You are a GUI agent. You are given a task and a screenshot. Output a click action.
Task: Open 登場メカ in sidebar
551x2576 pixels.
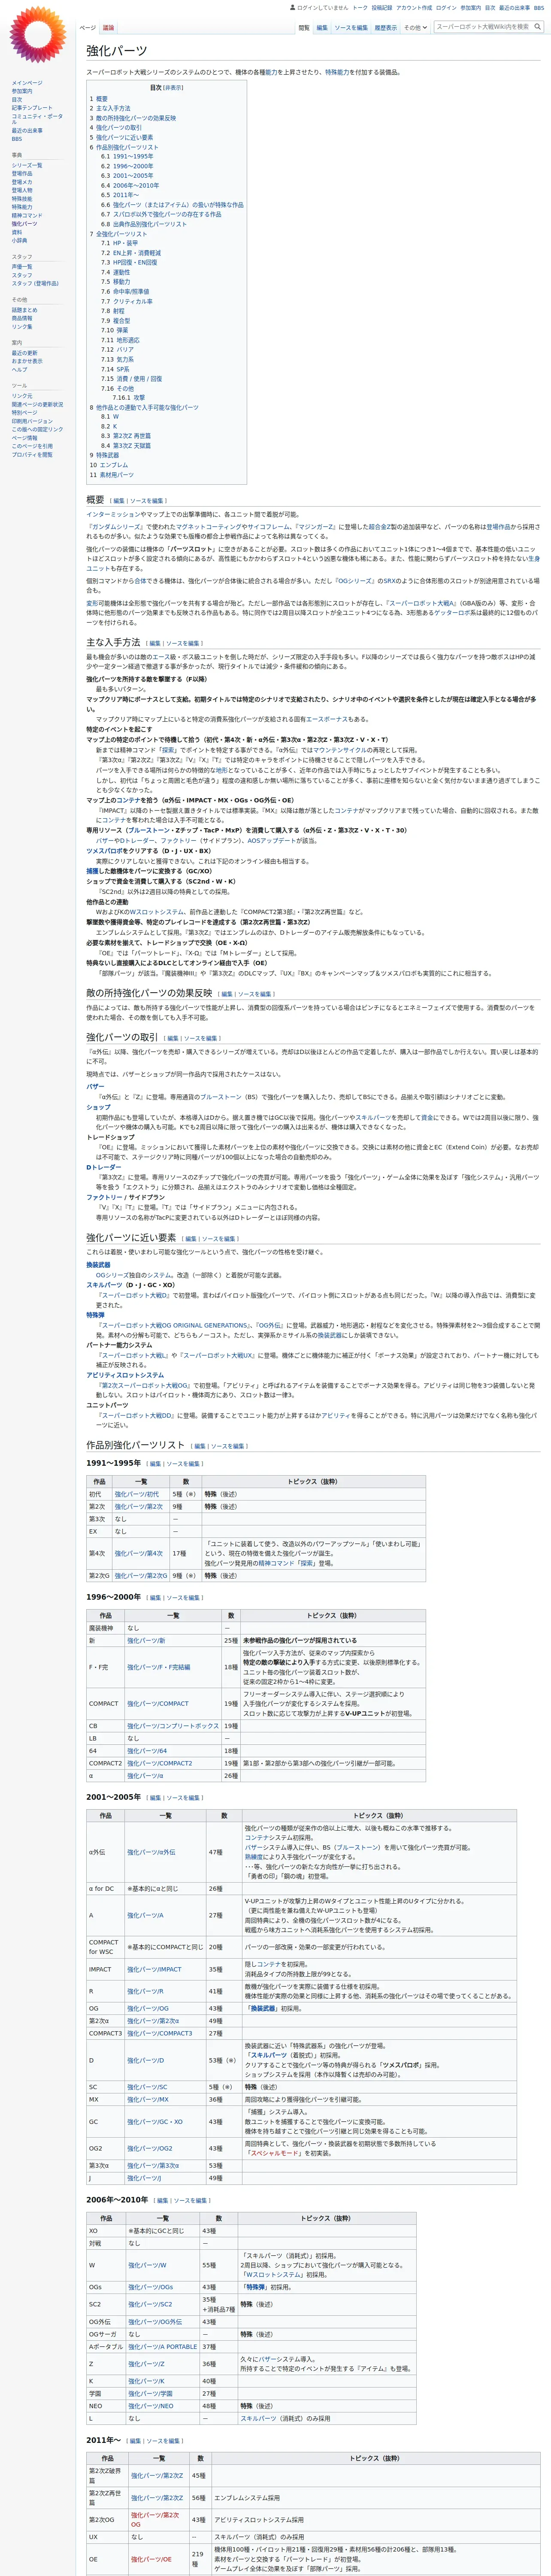tap(22, 182)
